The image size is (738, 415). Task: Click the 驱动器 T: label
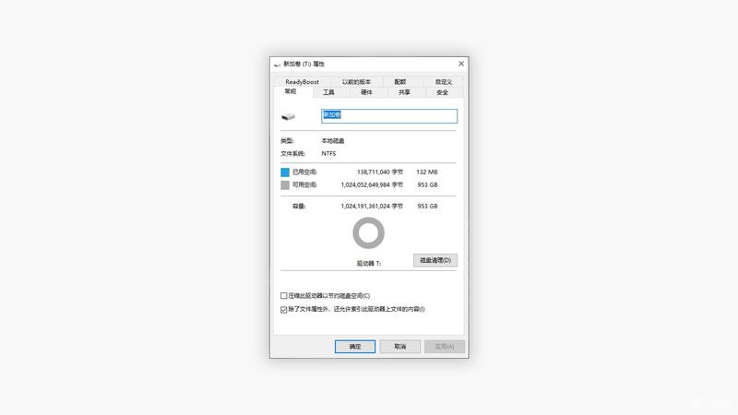[x=369, y=264]
